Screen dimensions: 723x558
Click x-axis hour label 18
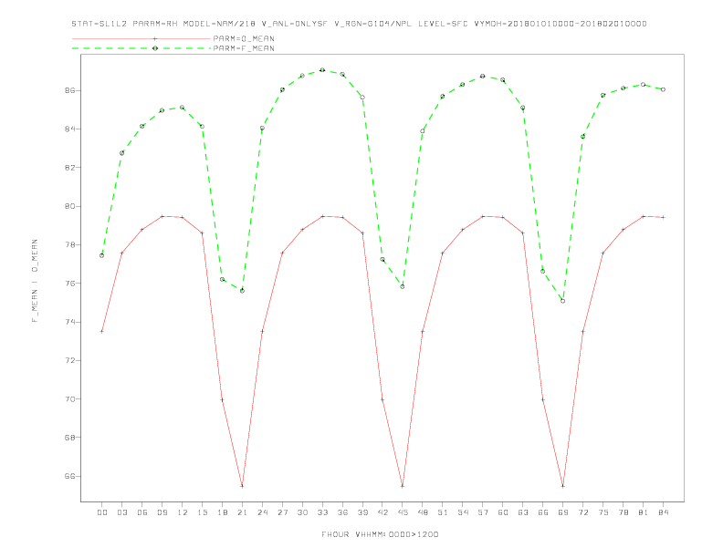(x=222, y=512)
